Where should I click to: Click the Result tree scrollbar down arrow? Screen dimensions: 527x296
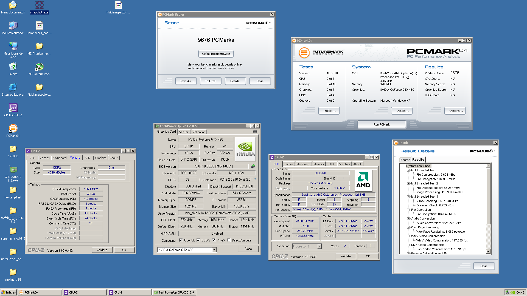(x=488, y=251)
